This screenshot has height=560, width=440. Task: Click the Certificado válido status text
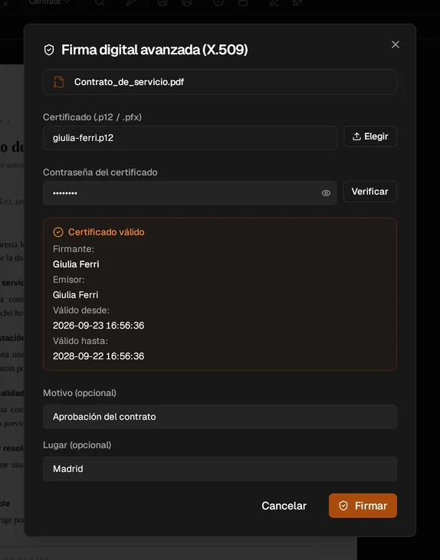pyautogui.click(x=106, y=232)
